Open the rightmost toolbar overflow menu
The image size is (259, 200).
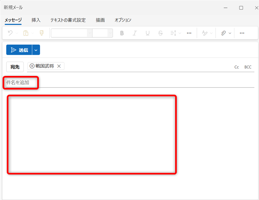click(242, 33)
